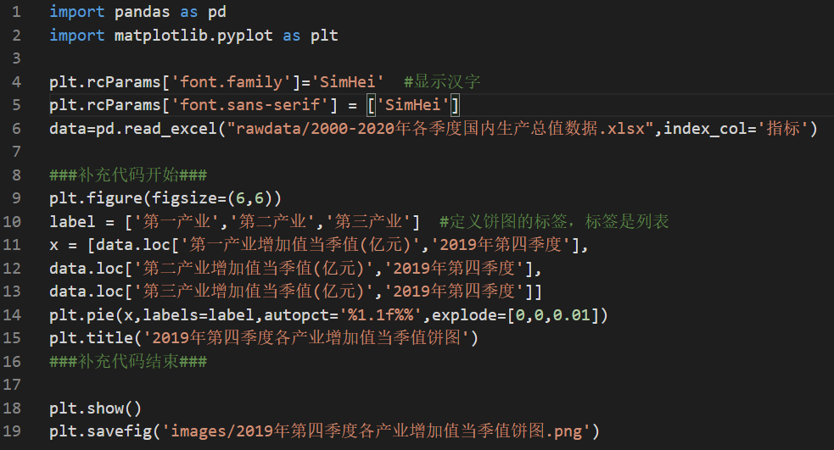Click the '#显示汉字' comment
Image resolution: width=834 pixels, height=450 pixels.
tap(442, 82)
